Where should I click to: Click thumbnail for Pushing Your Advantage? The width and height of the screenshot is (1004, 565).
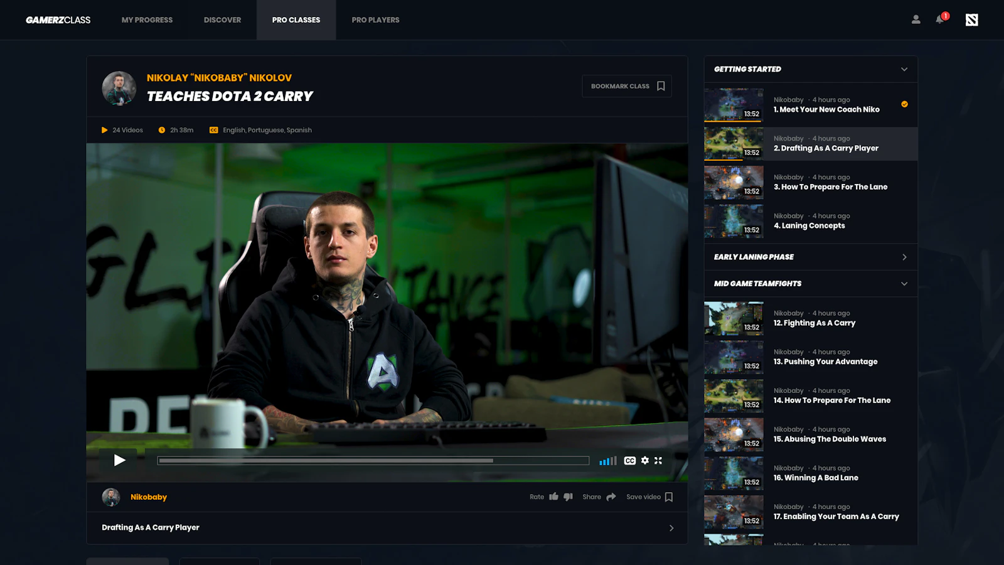[x=734, y=357]
